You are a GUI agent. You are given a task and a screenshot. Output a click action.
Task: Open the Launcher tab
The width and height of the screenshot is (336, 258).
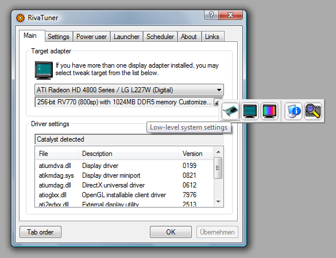click(x=126, y=37)
